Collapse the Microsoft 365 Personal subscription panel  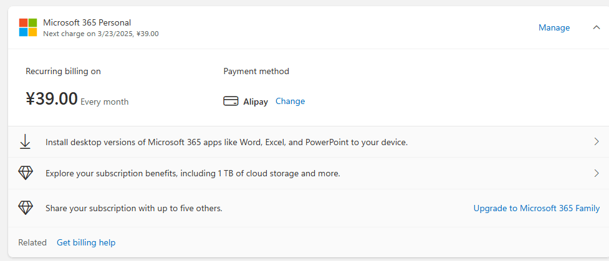click(597, 27)
